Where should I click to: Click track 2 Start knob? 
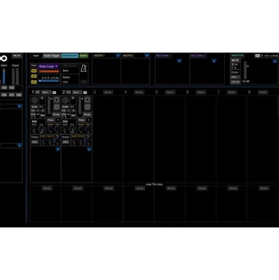(65, 129)
